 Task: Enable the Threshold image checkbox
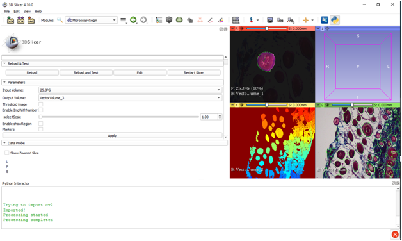click(40, 104)
